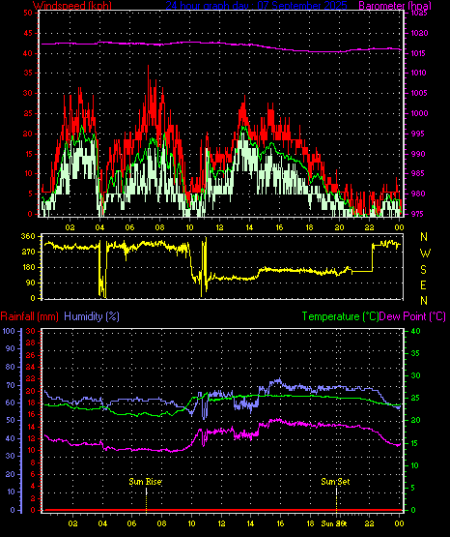
Task: Click the green 40 temperature axis value
Action: tap(416, 331)
